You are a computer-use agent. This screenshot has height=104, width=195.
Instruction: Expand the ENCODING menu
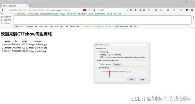coord(83,14)
